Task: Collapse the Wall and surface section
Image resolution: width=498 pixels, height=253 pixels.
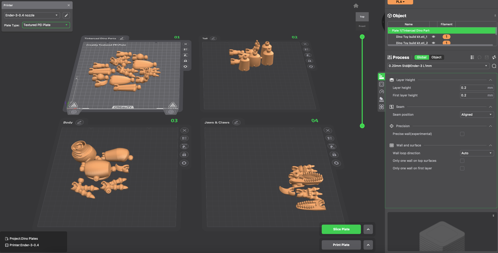Action: [490, 145]
